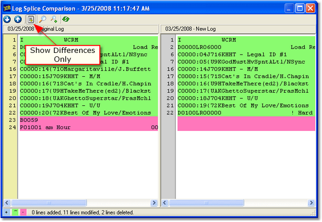
Task: Select 'C0000:18{UAKGhettoSuperstar' line in Original Log
Action: coord(89,98)
